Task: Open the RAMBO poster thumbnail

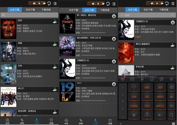Action: point(67,24)
